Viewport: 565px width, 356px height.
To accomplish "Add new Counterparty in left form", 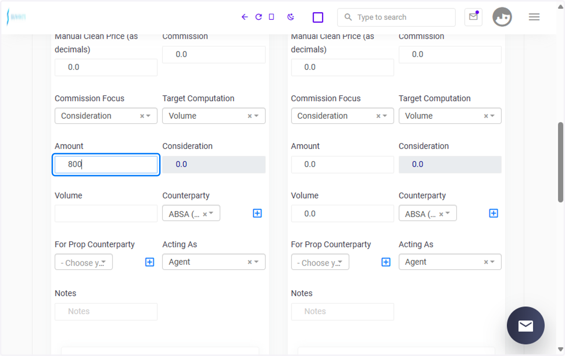I will (x=257, y=213).
